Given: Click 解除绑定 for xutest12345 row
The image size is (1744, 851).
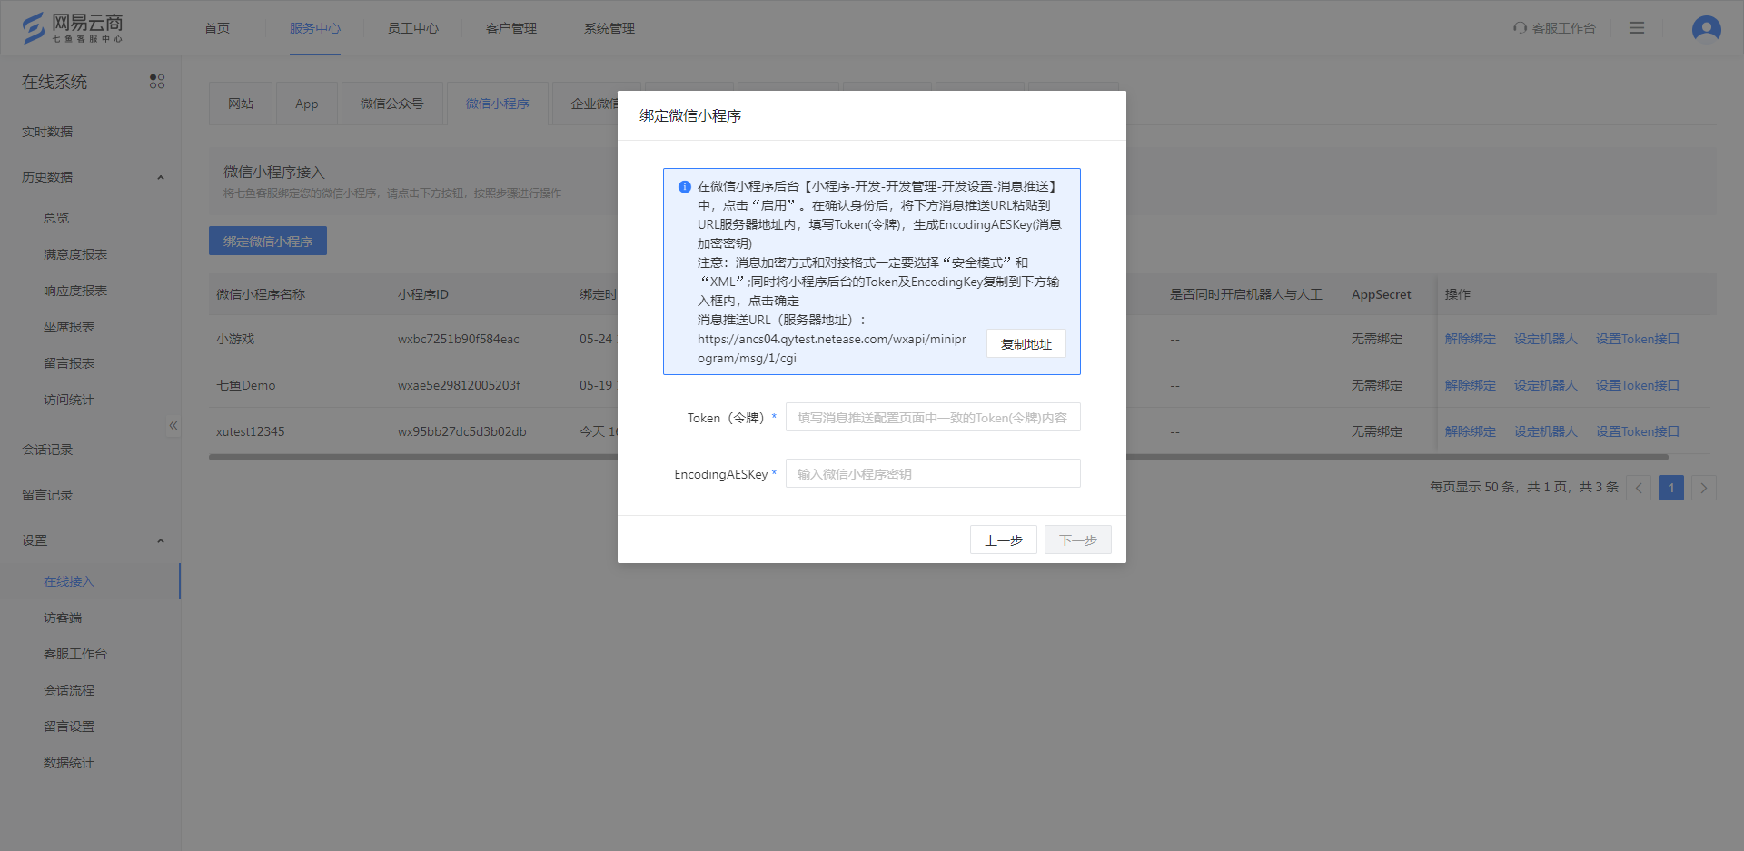Looking at the screenshot, I should pos(1471,431).
